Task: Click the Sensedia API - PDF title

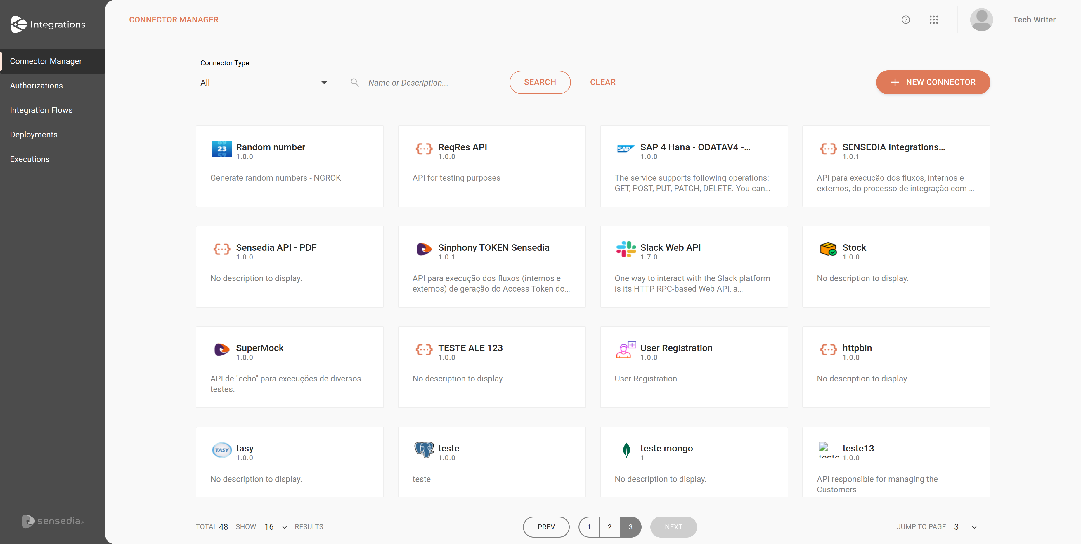Action: coord(276,248)
